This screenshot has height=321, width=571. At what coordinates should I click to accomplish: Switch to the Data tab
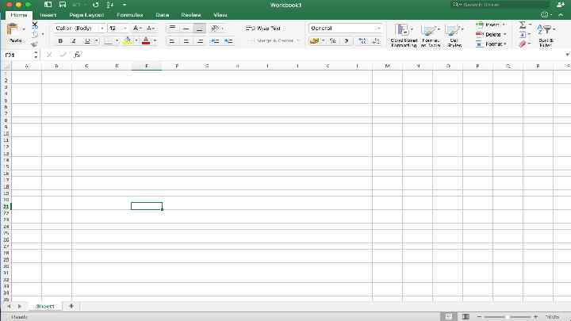pos(162,15)
